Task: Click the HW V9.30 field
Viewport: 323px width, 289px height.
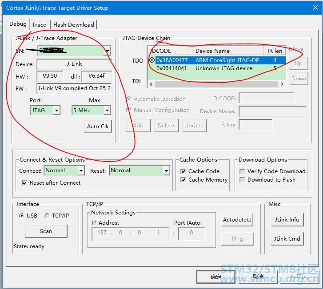Action: point(50,76)
